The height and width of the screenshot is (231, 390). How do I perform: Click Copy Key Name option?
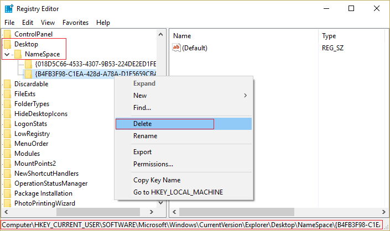click(157, 180)
